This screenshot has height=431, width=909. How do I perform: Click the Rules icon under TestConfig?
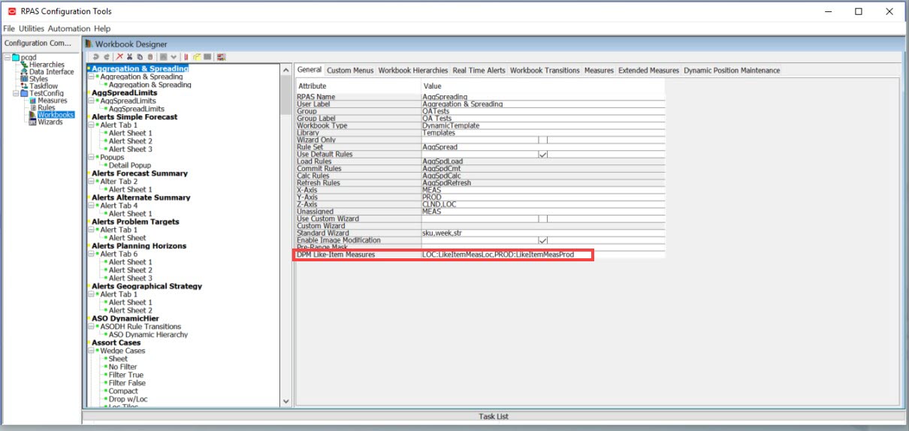[32, 107]
